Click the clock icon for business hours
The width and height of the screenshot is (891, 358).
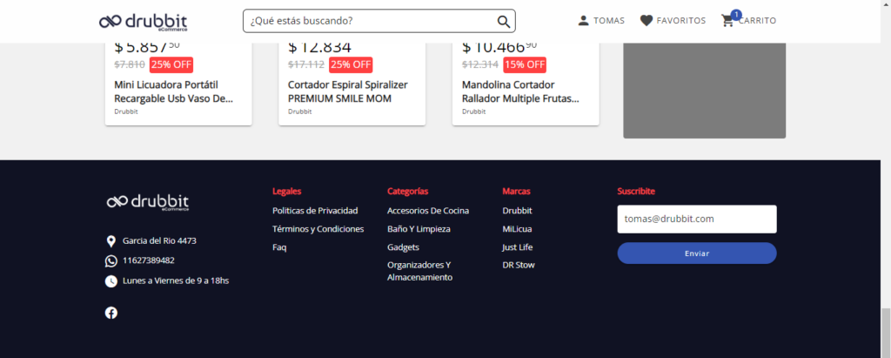pyautogui.click(x=111, y=280)
